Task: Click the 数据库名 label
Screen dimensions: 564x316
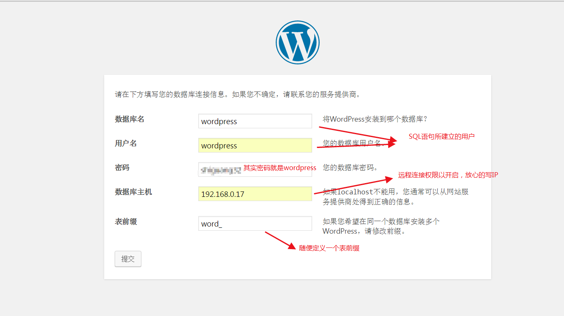Action: click(x=130, y=119)
